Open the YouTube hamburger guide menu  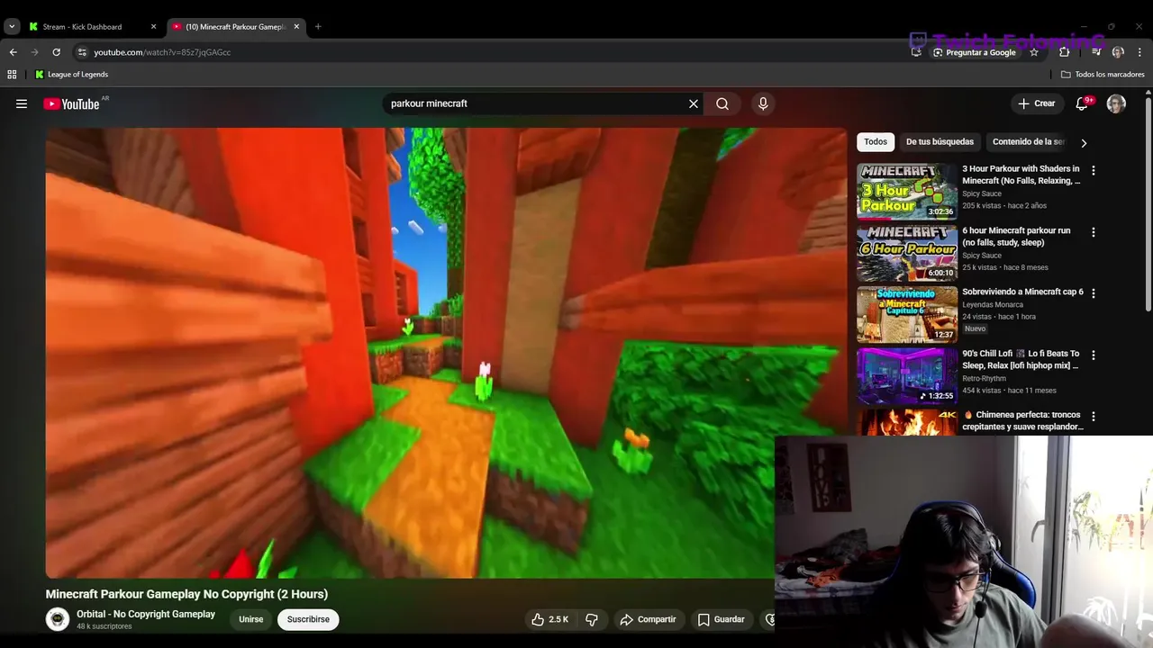coord(22,103)
